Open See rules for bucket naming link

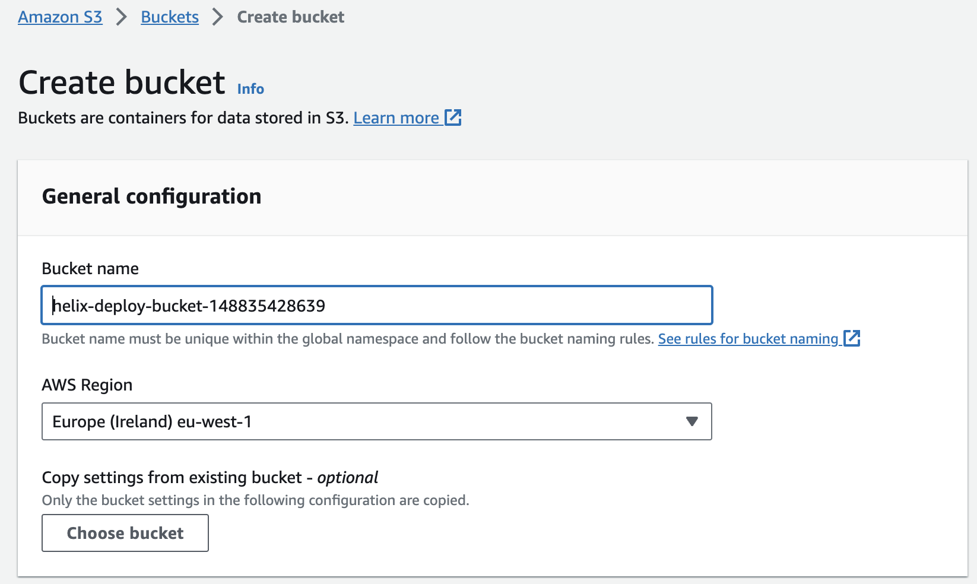pyautogui.click(x=748, y=339)
